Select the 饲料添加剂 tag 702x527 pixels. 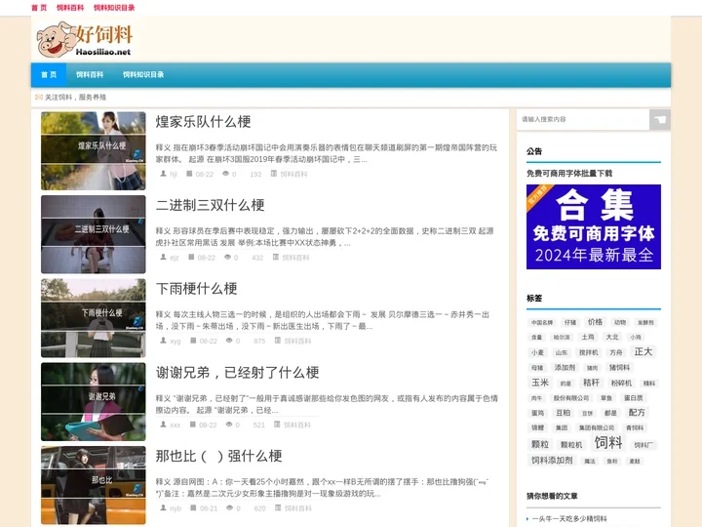[x=552, y=461]
